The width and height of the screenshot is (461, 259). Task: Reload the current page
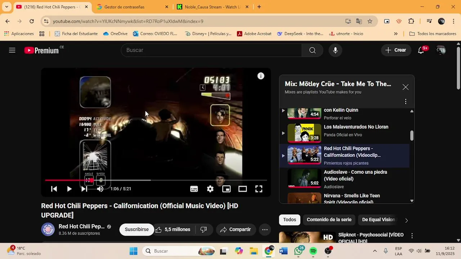click(32, 21)
